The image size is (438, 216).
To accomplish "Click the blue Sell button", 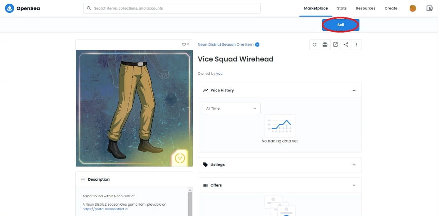I will (x=341, y=25).
